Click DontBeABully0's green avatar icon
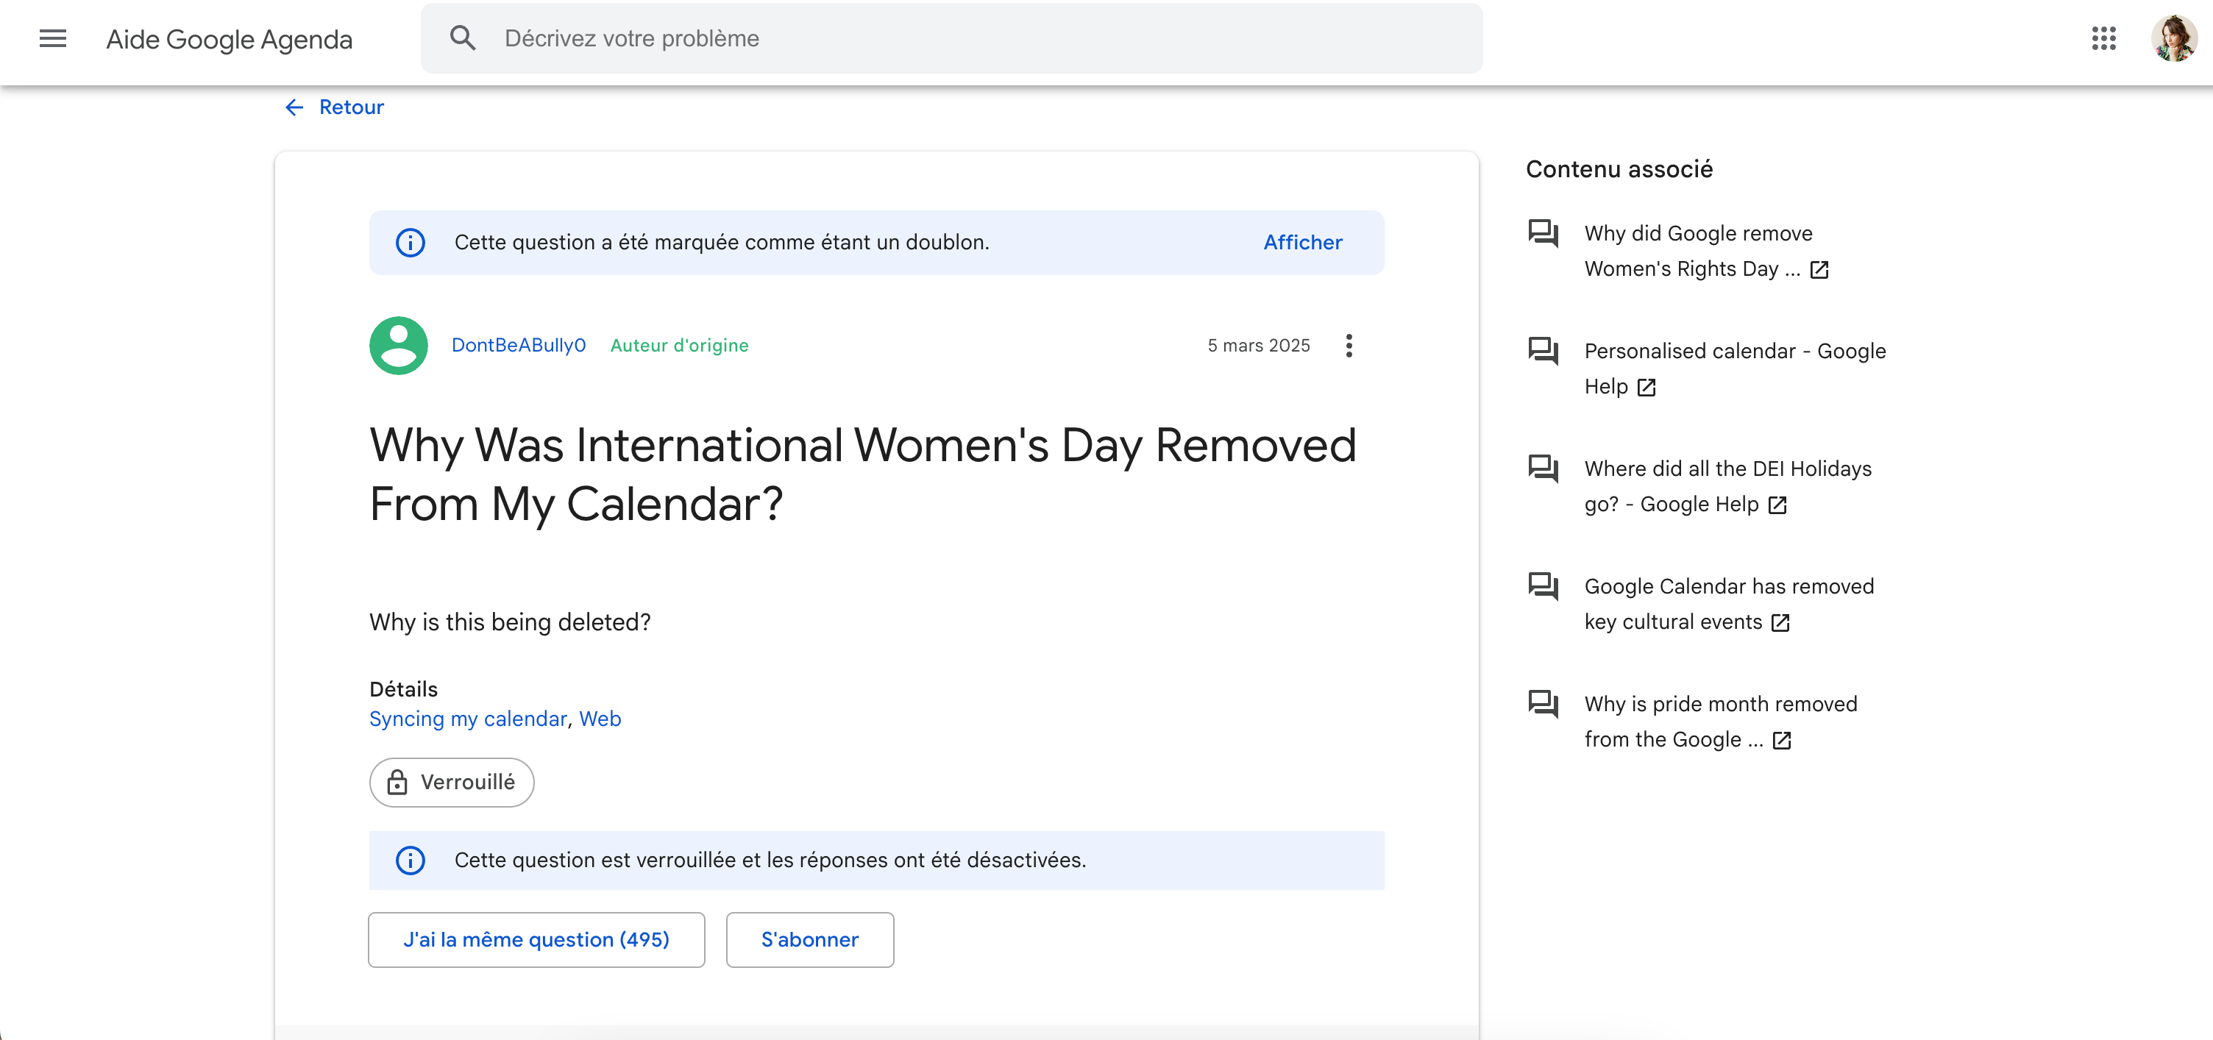The image size is (2213, 1040). (x=399, y=345)
